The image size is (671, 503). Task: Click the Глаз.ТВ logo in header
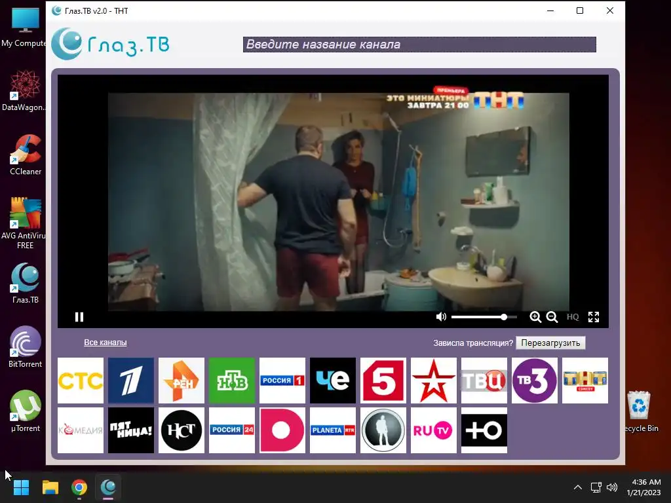(110, 44)
